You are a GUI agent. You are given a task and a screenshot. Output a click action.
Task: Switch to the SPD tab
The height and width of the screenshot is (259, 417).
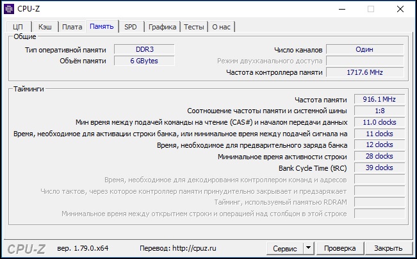131,27
